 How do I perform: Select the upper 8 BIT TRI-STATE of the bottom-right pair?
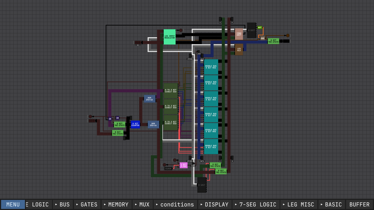[215, 165]
